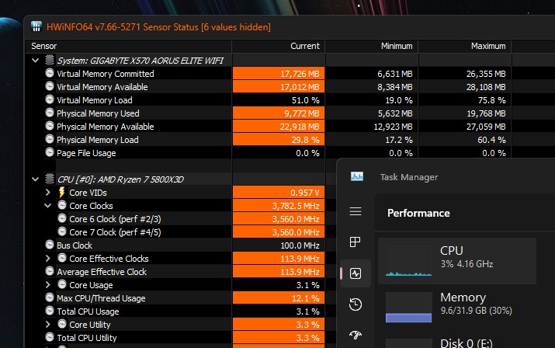Click the 9,772 MB current value cell
Image resolution: width=555 pixels, height=348 pixels.
coord(279,113)
